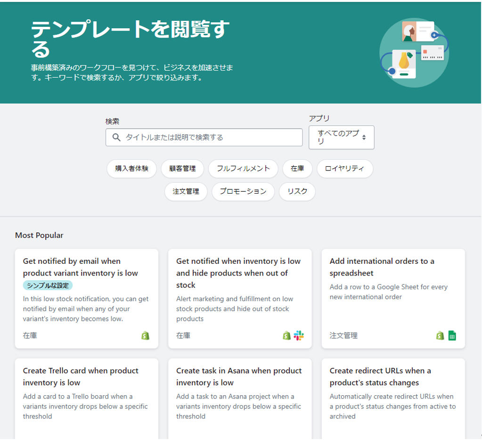Click Google Sheets icon on international orders card
The image size is (482, 440).
[x=452, y=335]
